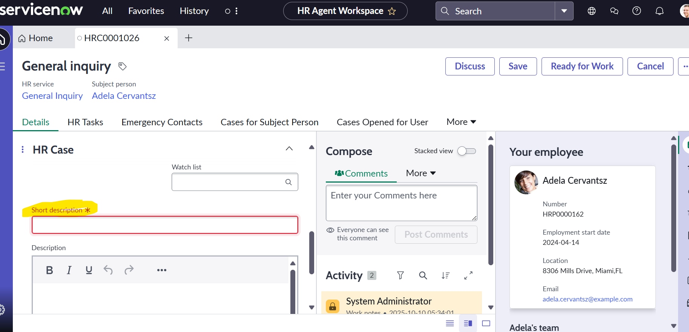
Task: Click the italic formatting icon
Action: (x=69, y=270)
